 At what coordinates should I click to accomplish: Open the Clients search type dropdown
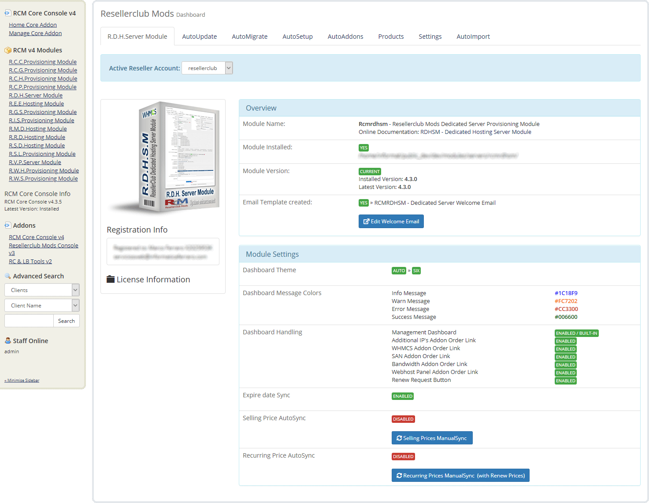click(42, 290)
